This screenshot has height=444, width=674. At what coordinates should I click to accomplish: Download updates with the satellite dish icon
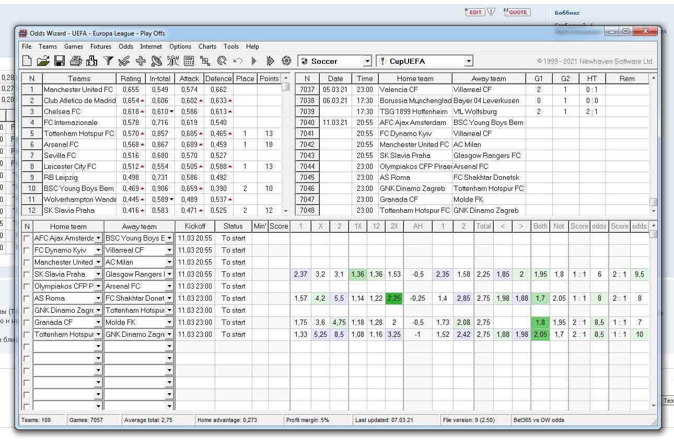click(x=156, y=61)
